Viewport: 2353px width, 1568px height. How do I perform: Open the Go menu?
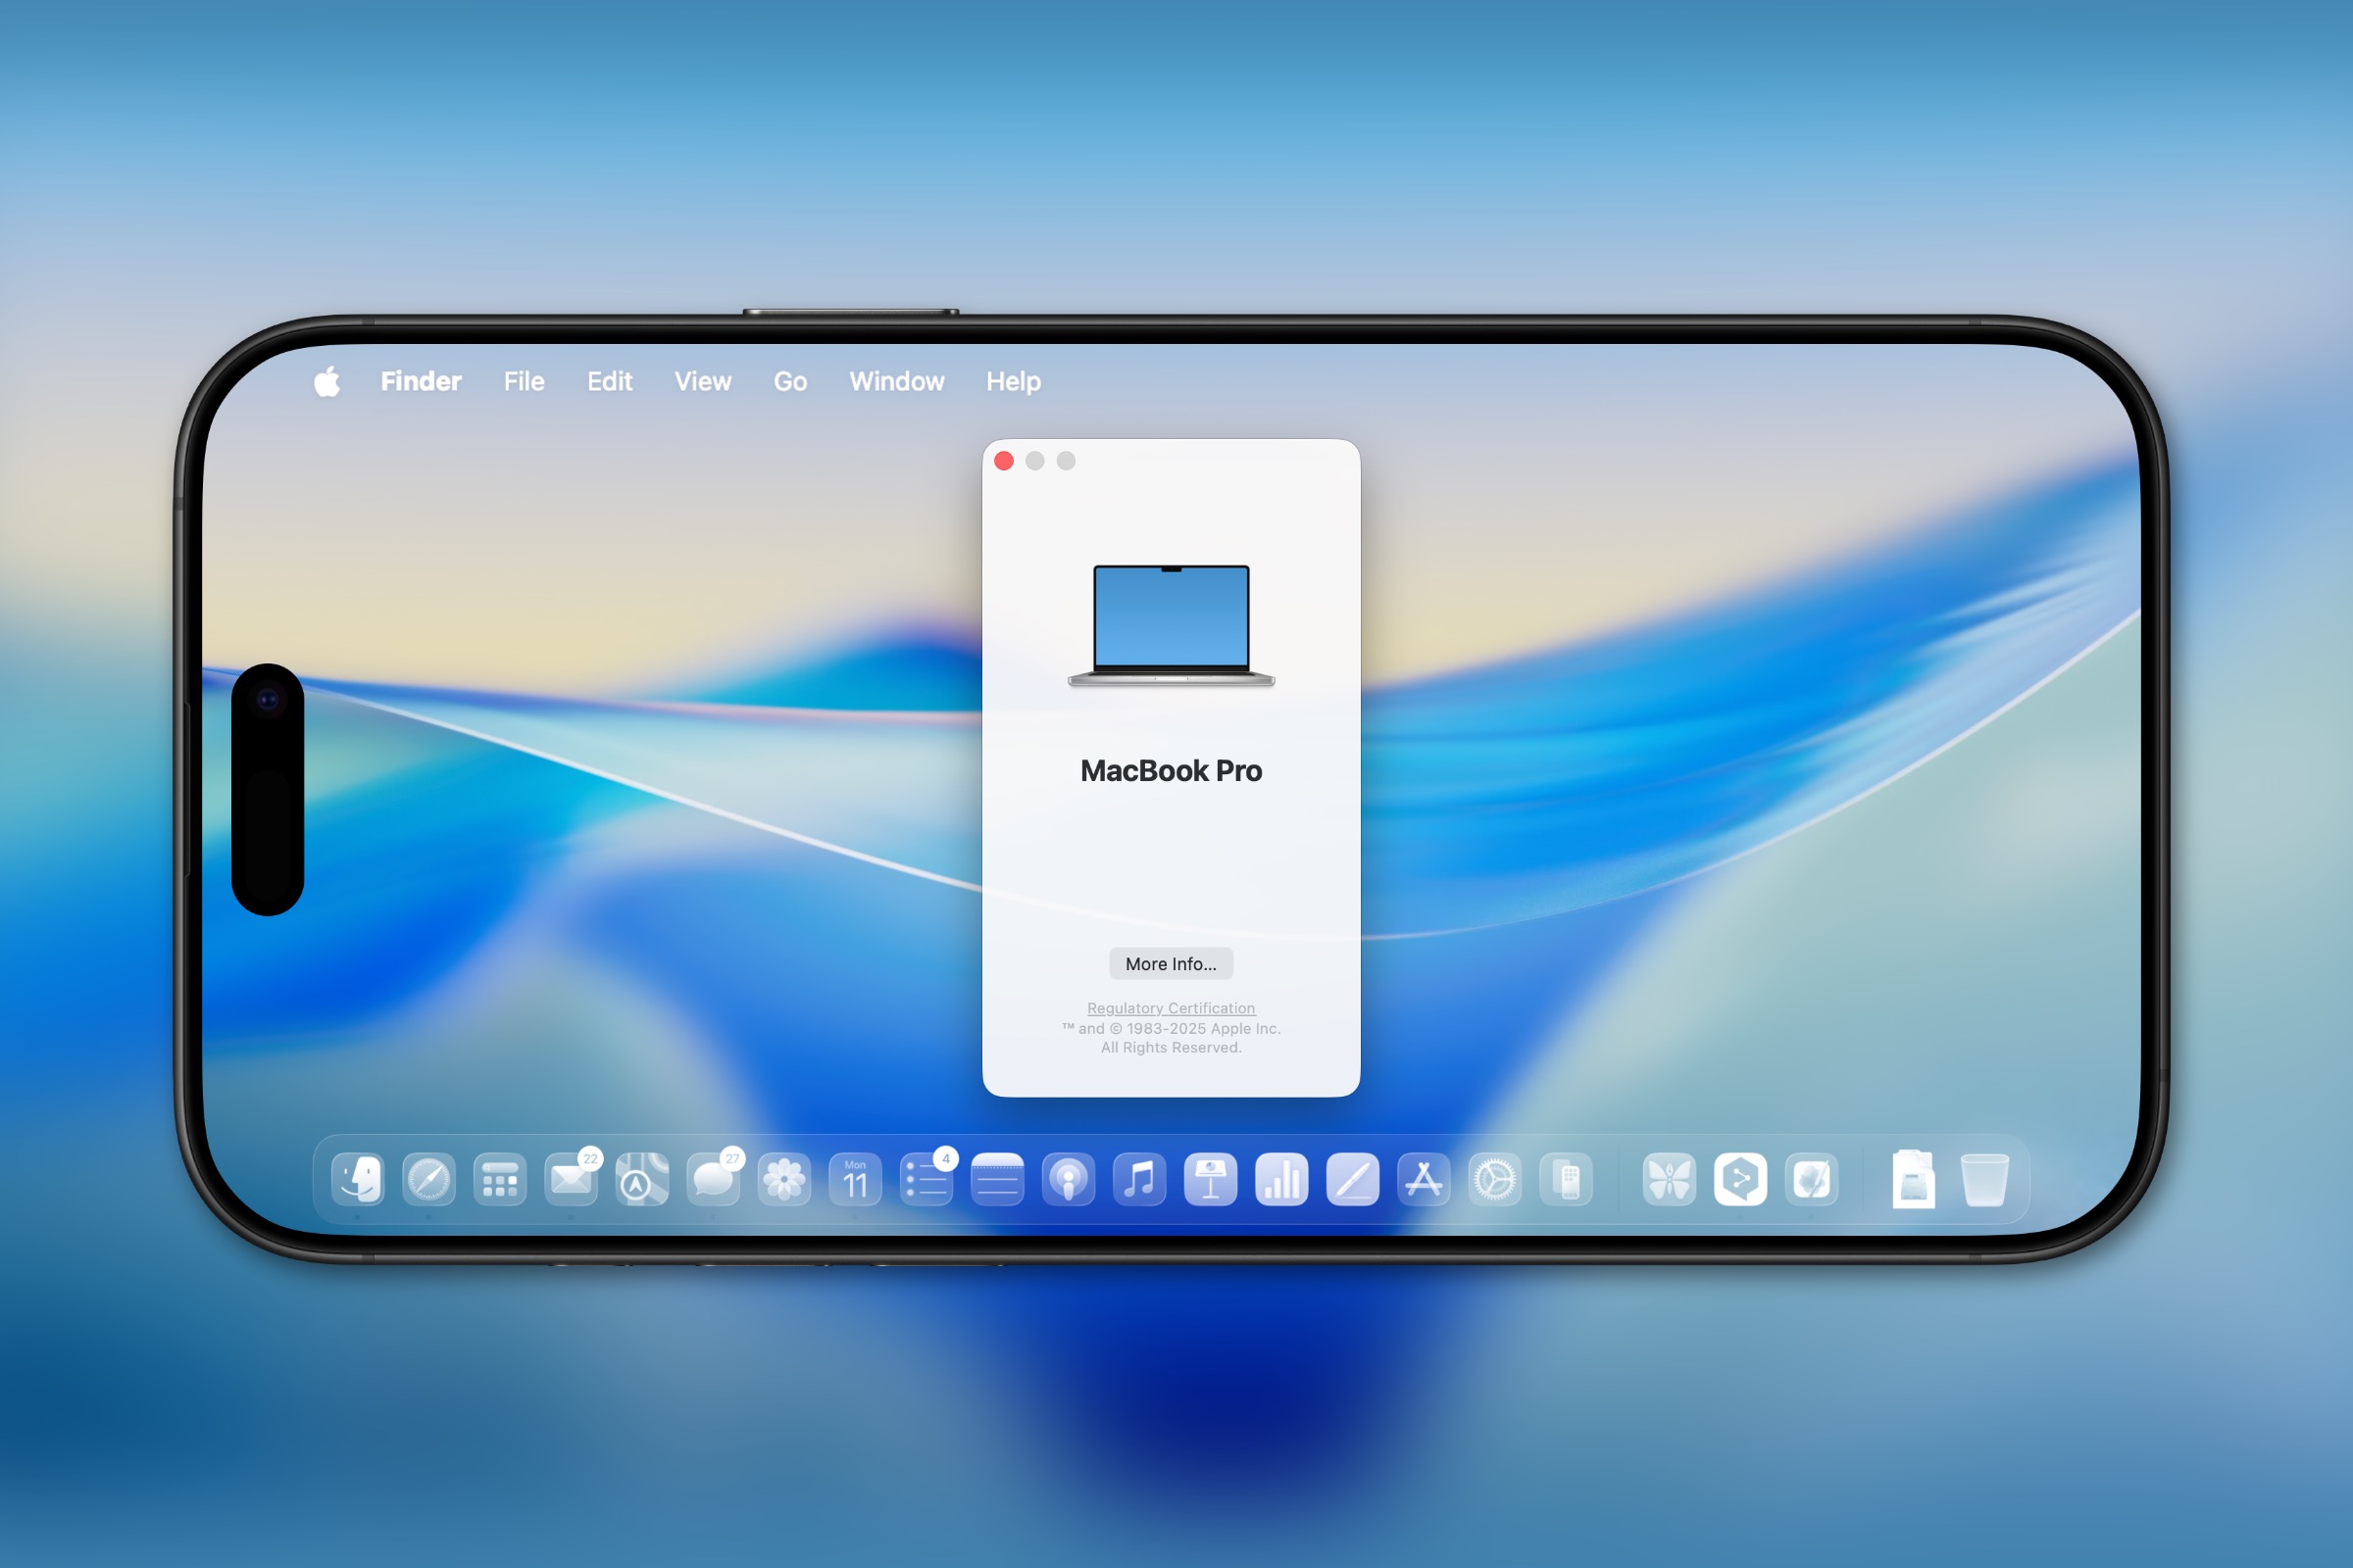click(789, 381)
